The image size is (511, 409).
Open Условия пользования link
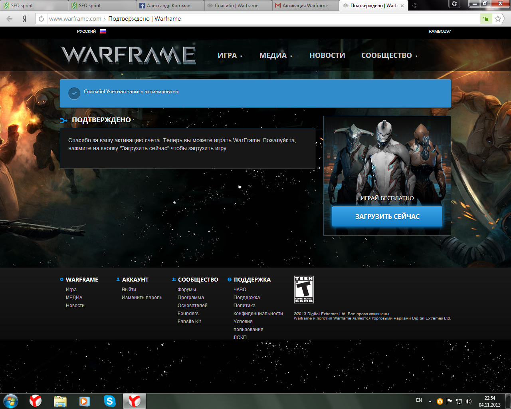(x=248, y=326)
